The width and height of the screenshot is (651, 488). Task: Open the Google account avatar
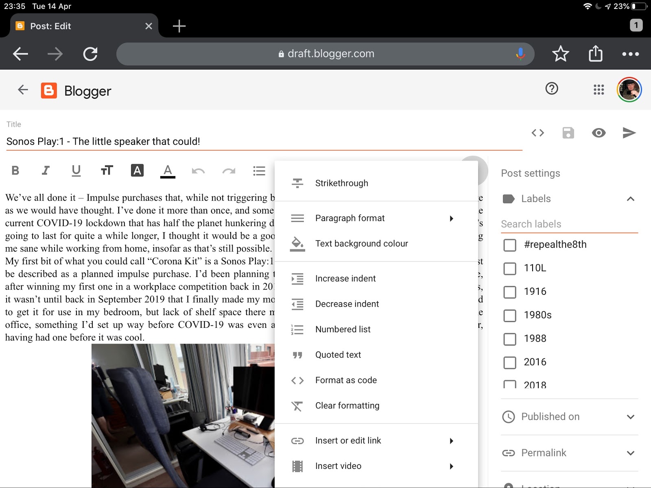[x=629, y=89]
